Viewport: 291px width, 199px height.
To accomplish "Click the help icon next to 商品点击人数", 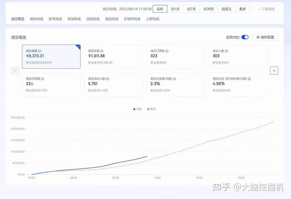I will [x=107, y=79].
